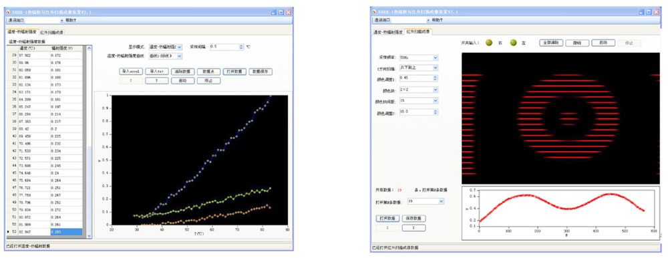Click the table scrollbar up arrow
Viewport: 668px width, 258px height.
89,48
